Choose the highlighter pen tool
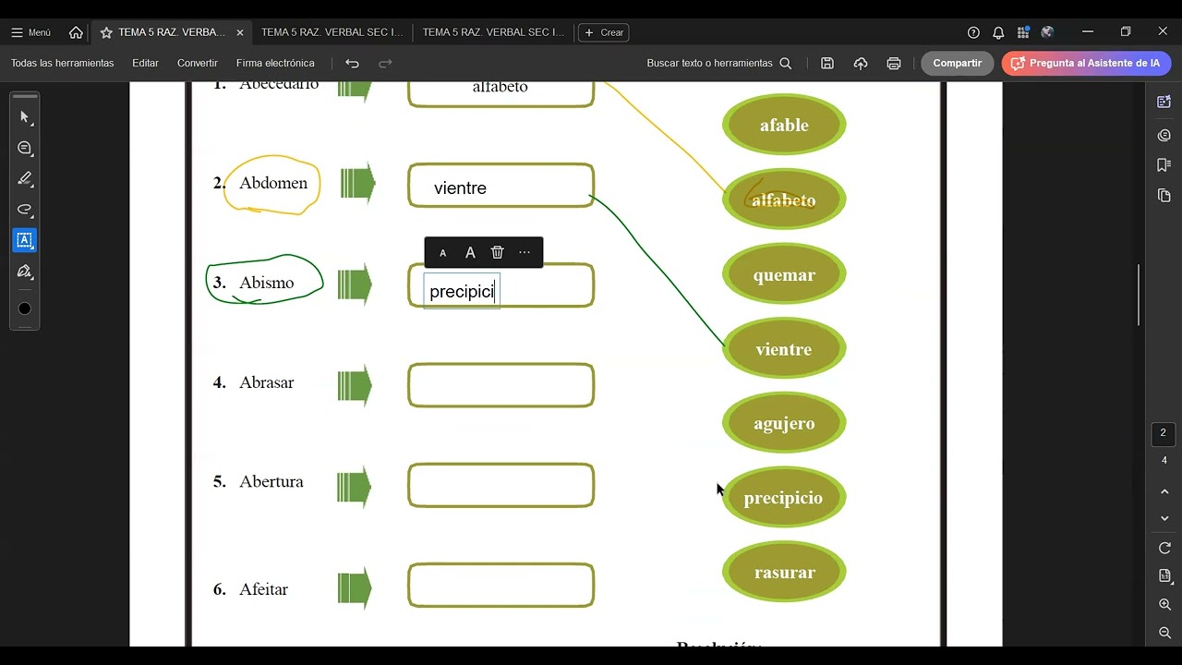The width and height of the screenshot is (1182, 665). tap(25, 178)
